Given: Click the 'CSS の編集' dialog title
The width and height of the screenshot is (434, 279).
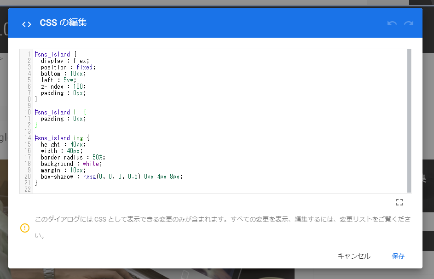Looking at the screenshot, I should (x=64, y=23).
